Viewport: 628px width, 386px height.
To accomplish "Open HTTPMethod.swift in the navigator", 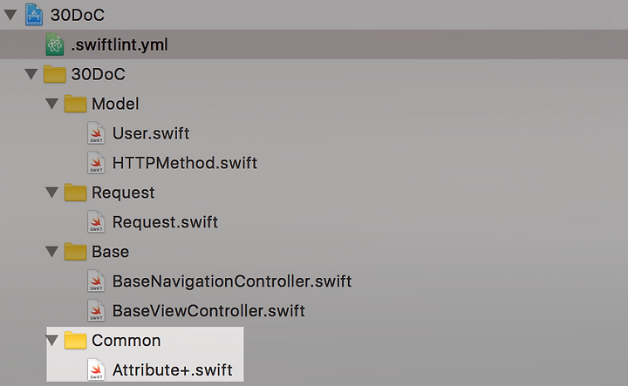I will point(185,163).
